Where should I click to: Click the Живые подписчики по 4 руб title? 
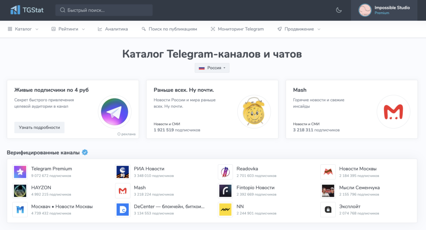[x=51, y=90]
